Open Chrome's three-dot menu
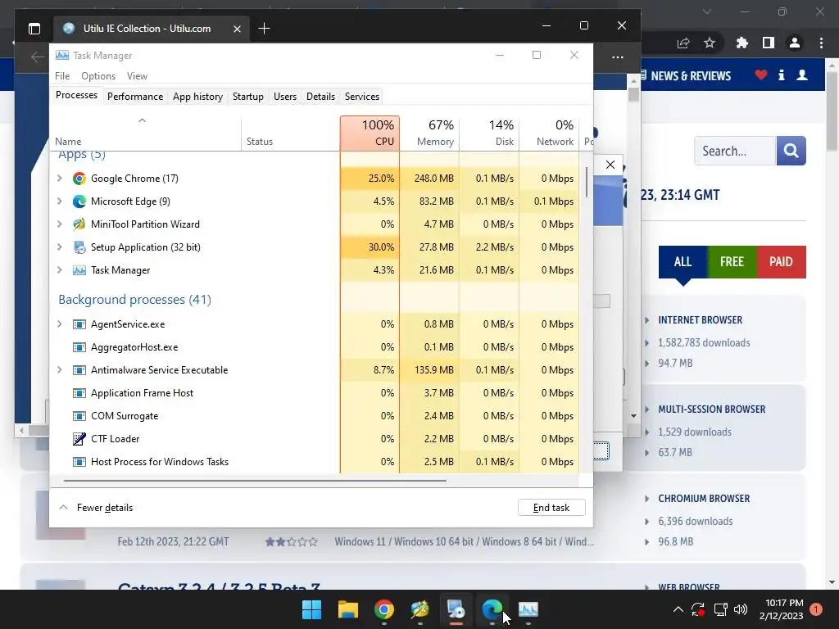Image resolution: width=839 pixels, height=629 pixels. pyautogui.click(x=821, y=43)
